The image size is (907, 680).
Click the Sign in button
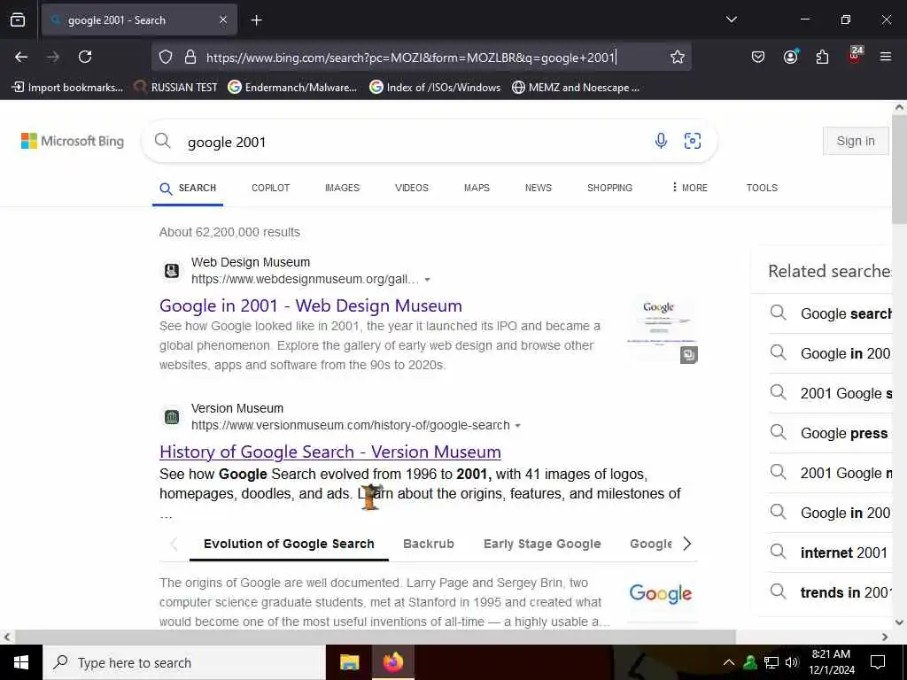pos(856,141)
